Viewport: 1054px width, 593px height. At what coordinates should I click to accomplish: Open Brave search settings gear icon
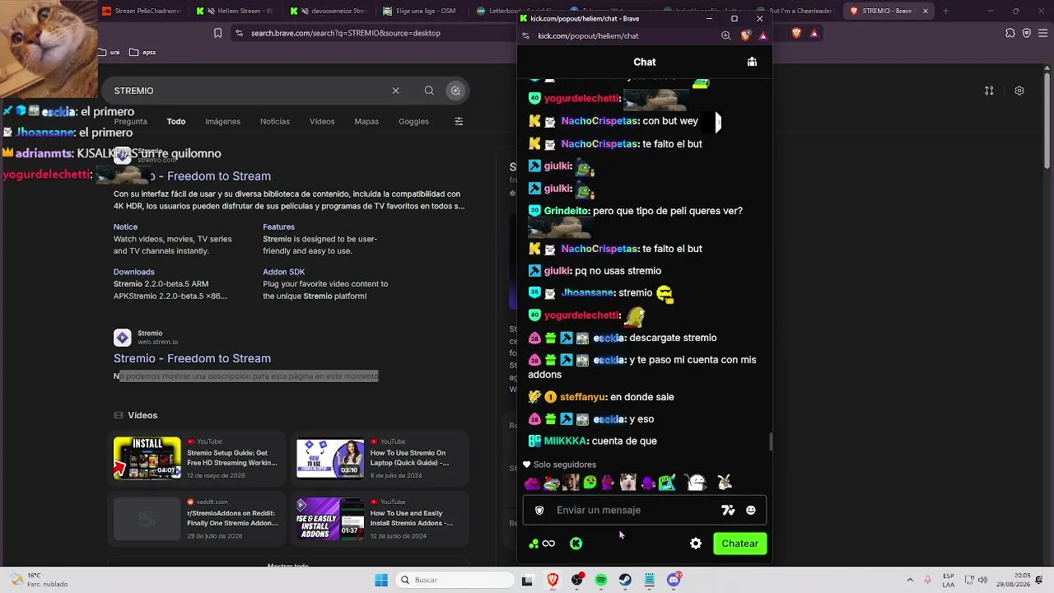(1019, 91)
